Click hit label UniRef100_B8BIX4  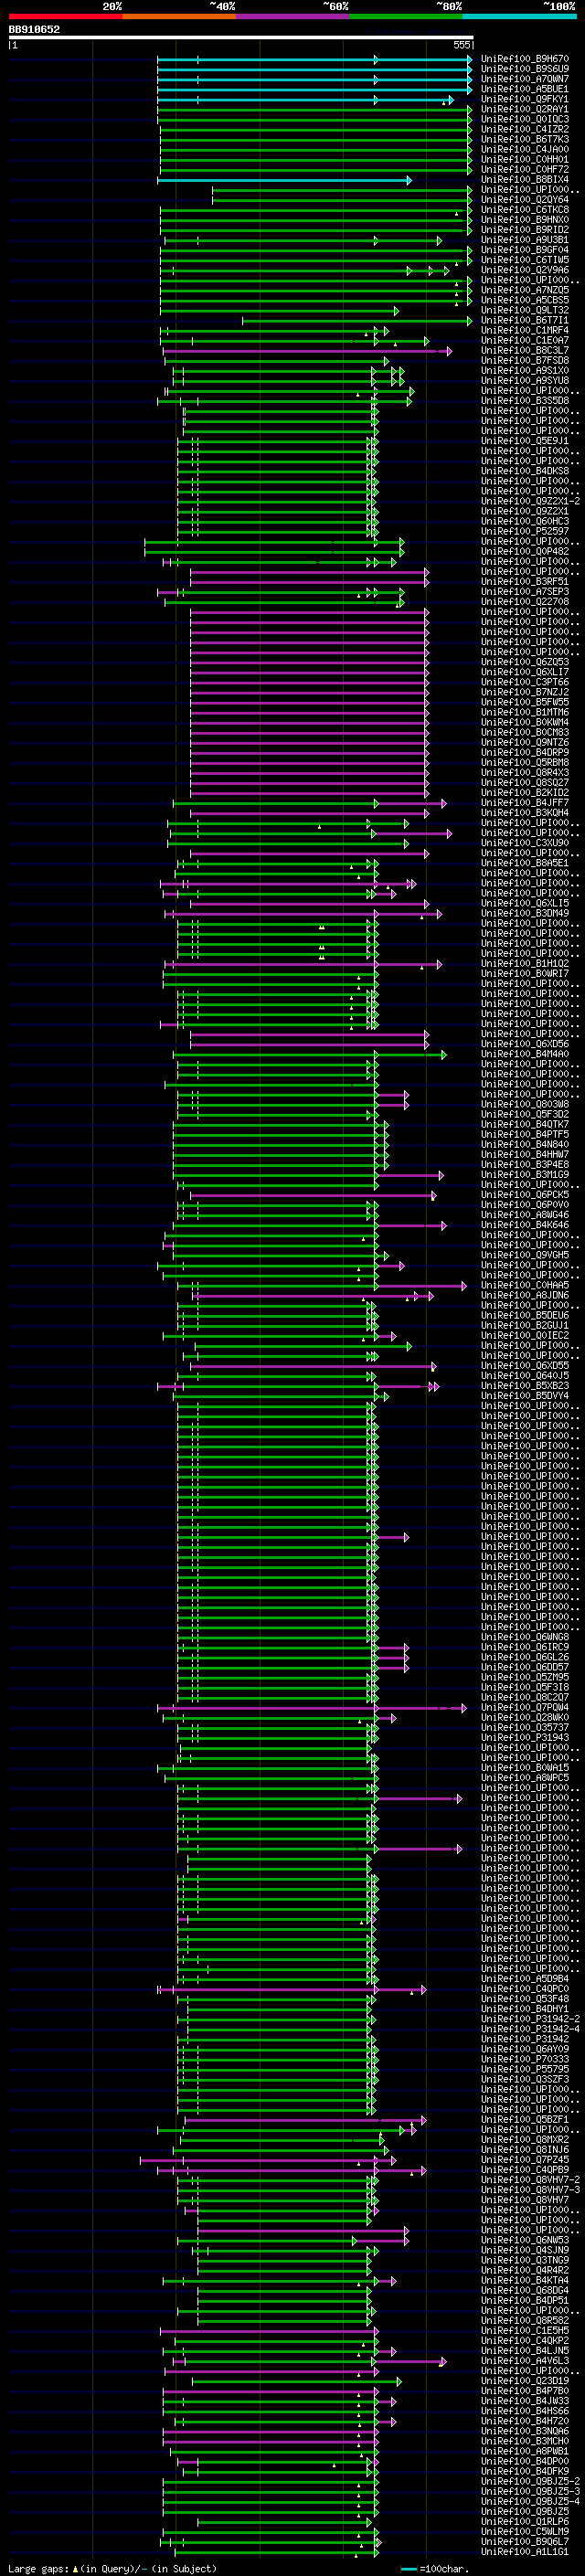525,179
